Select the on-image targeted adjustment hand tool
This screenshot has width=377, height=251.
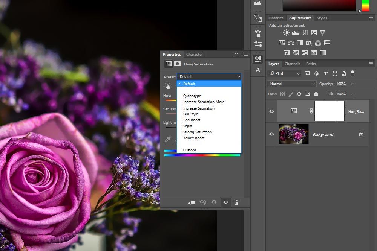click(168, 86)
